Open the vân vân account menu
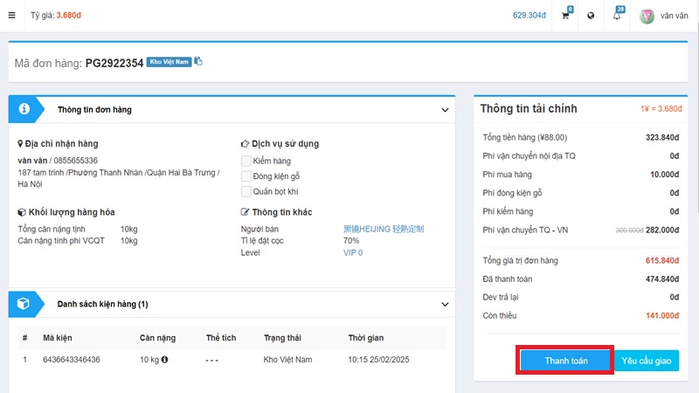The width and height of the screenshot is (699, 393). (x=674, y=16)
